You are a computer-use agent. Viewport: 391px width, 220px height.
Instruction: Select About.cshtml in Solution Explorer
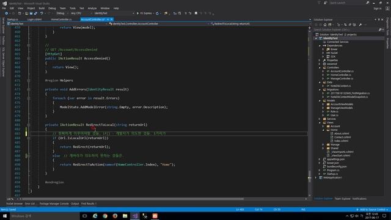coord(342,133)
